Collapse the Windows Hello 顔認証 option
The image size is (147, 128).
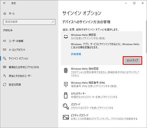click(101, 36)
